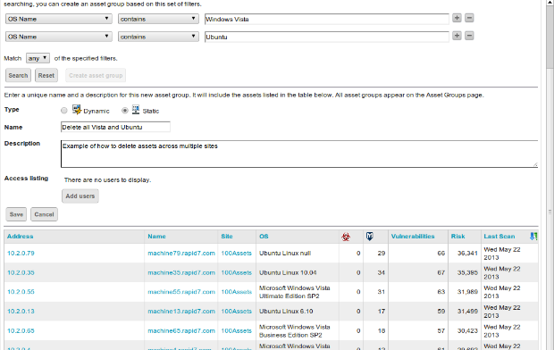Click the Add users button
The height and width of the screenshot is (350, 554).
(x=80, y=196)
